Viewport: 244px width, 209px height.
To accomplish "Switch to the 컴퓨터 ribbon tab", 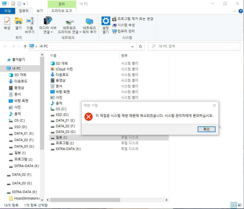I will click(24, 11).
